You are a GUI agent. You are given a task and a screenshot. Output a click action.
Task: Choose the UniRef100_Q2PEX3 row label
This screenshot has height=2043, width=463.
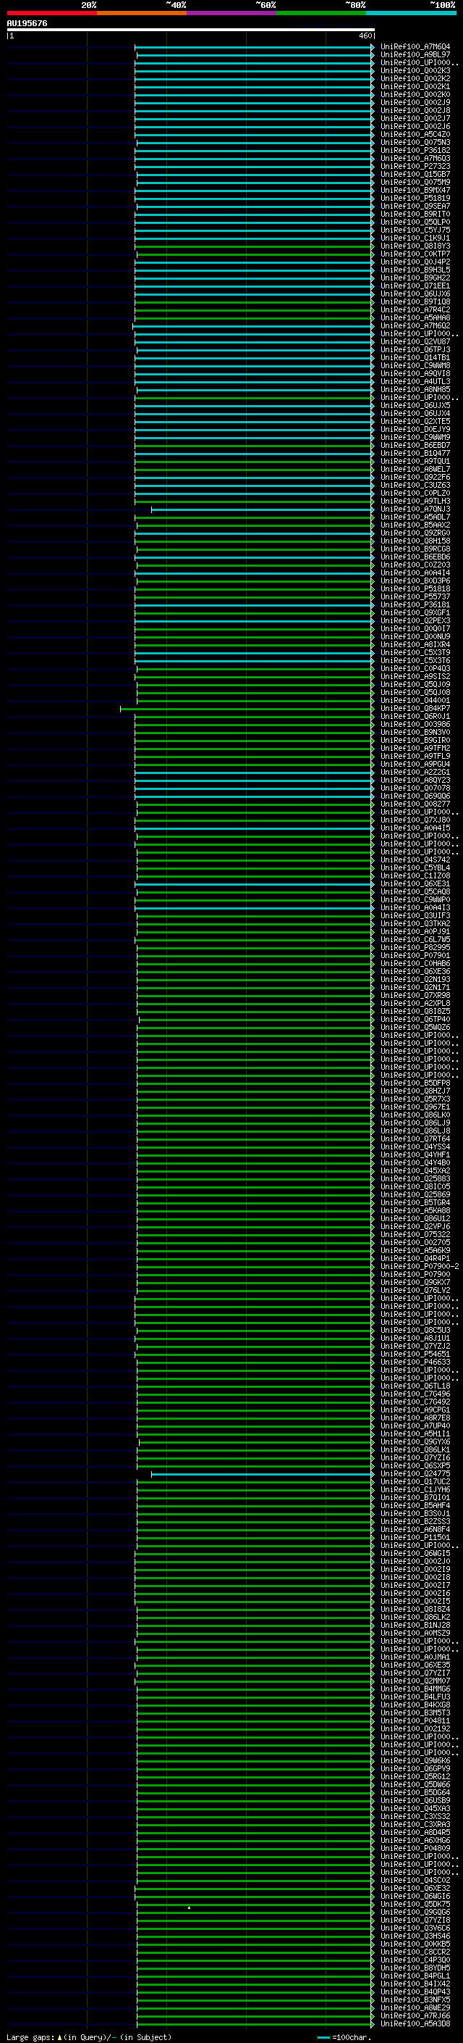415,621
